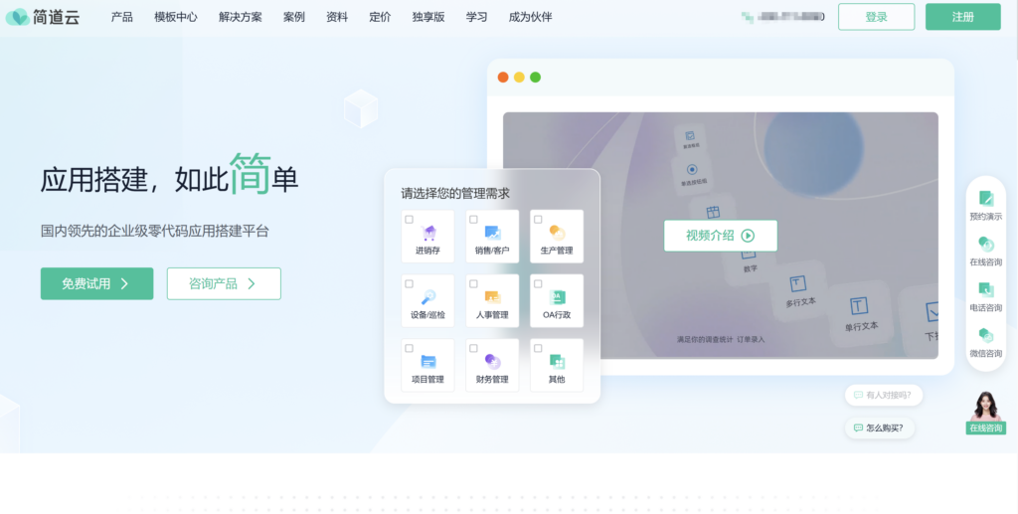Click the 数字 tile in the video
Viewport: 1018px width, 514px height.
click(750, 264)
